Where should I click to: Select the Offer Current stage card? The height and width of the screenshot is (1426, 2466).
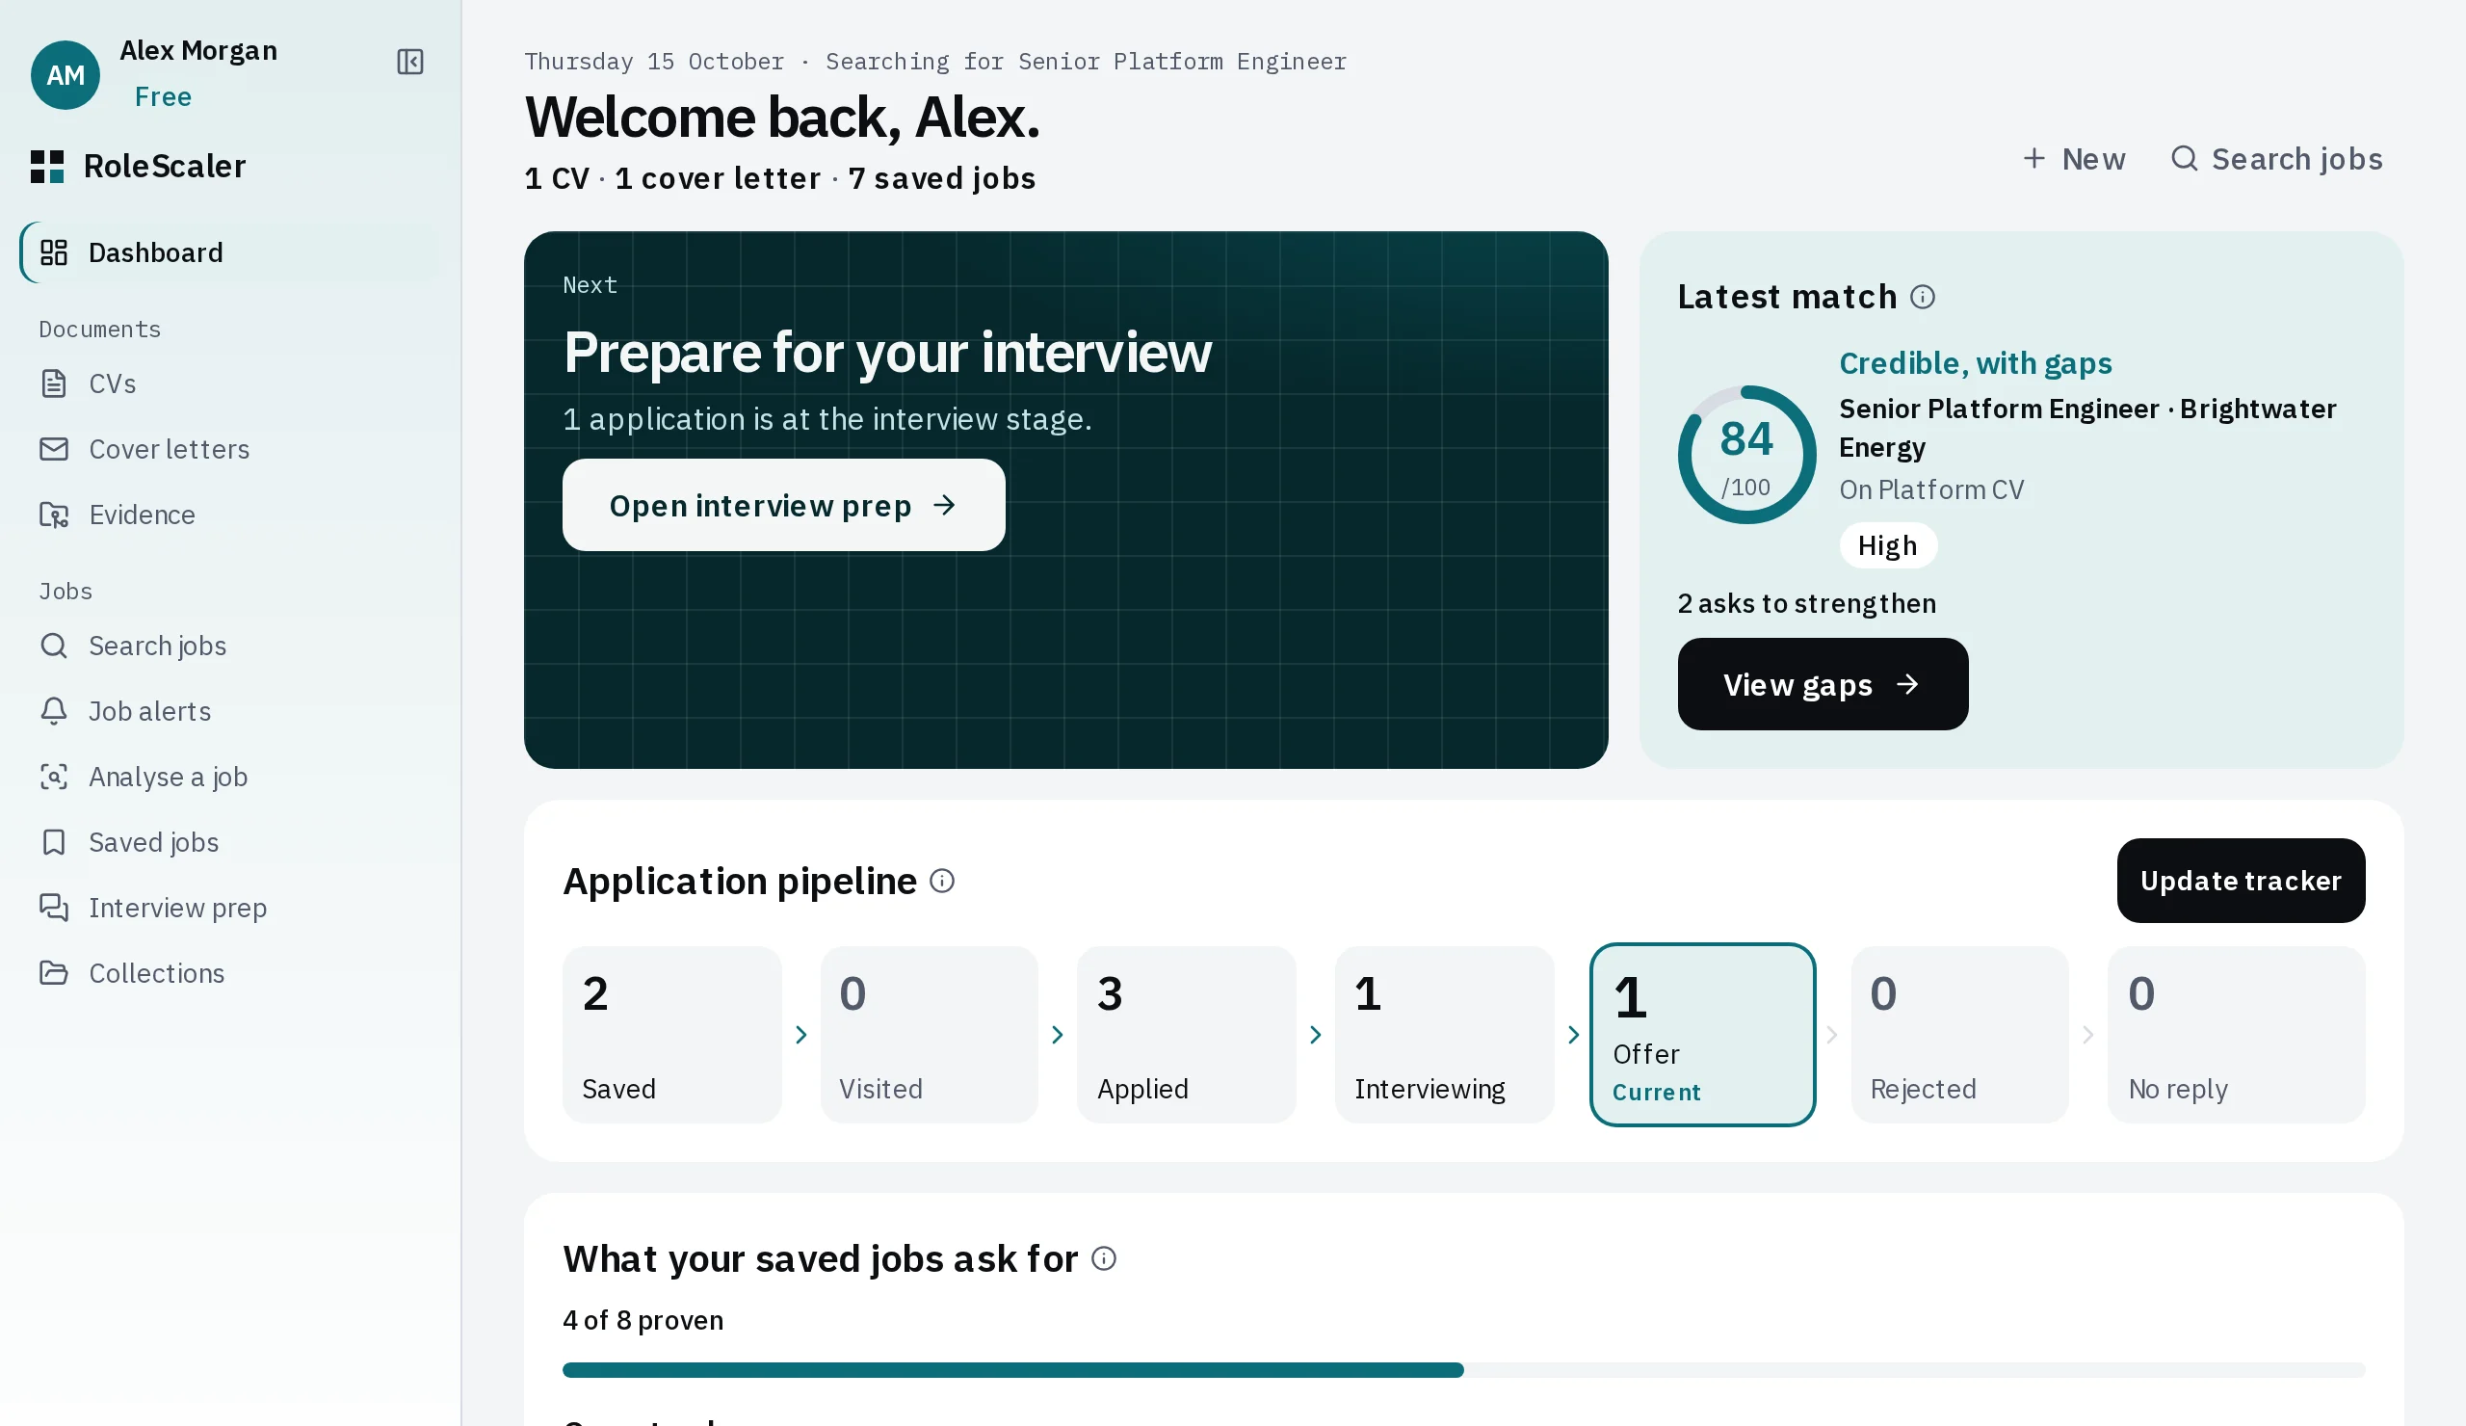click(1702, 1035)
